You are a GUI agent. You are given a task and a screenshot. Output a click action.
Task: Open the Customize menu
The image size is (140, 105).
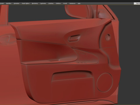(43, 3)
